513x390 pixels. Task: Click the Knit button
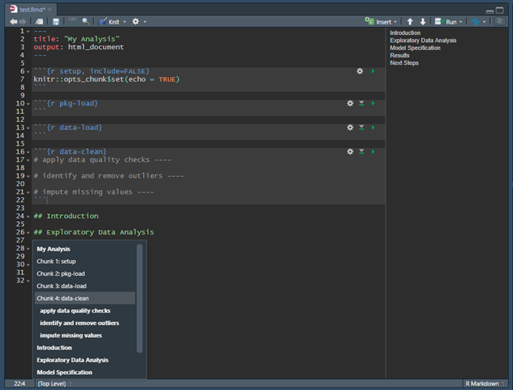pos(114,21)
